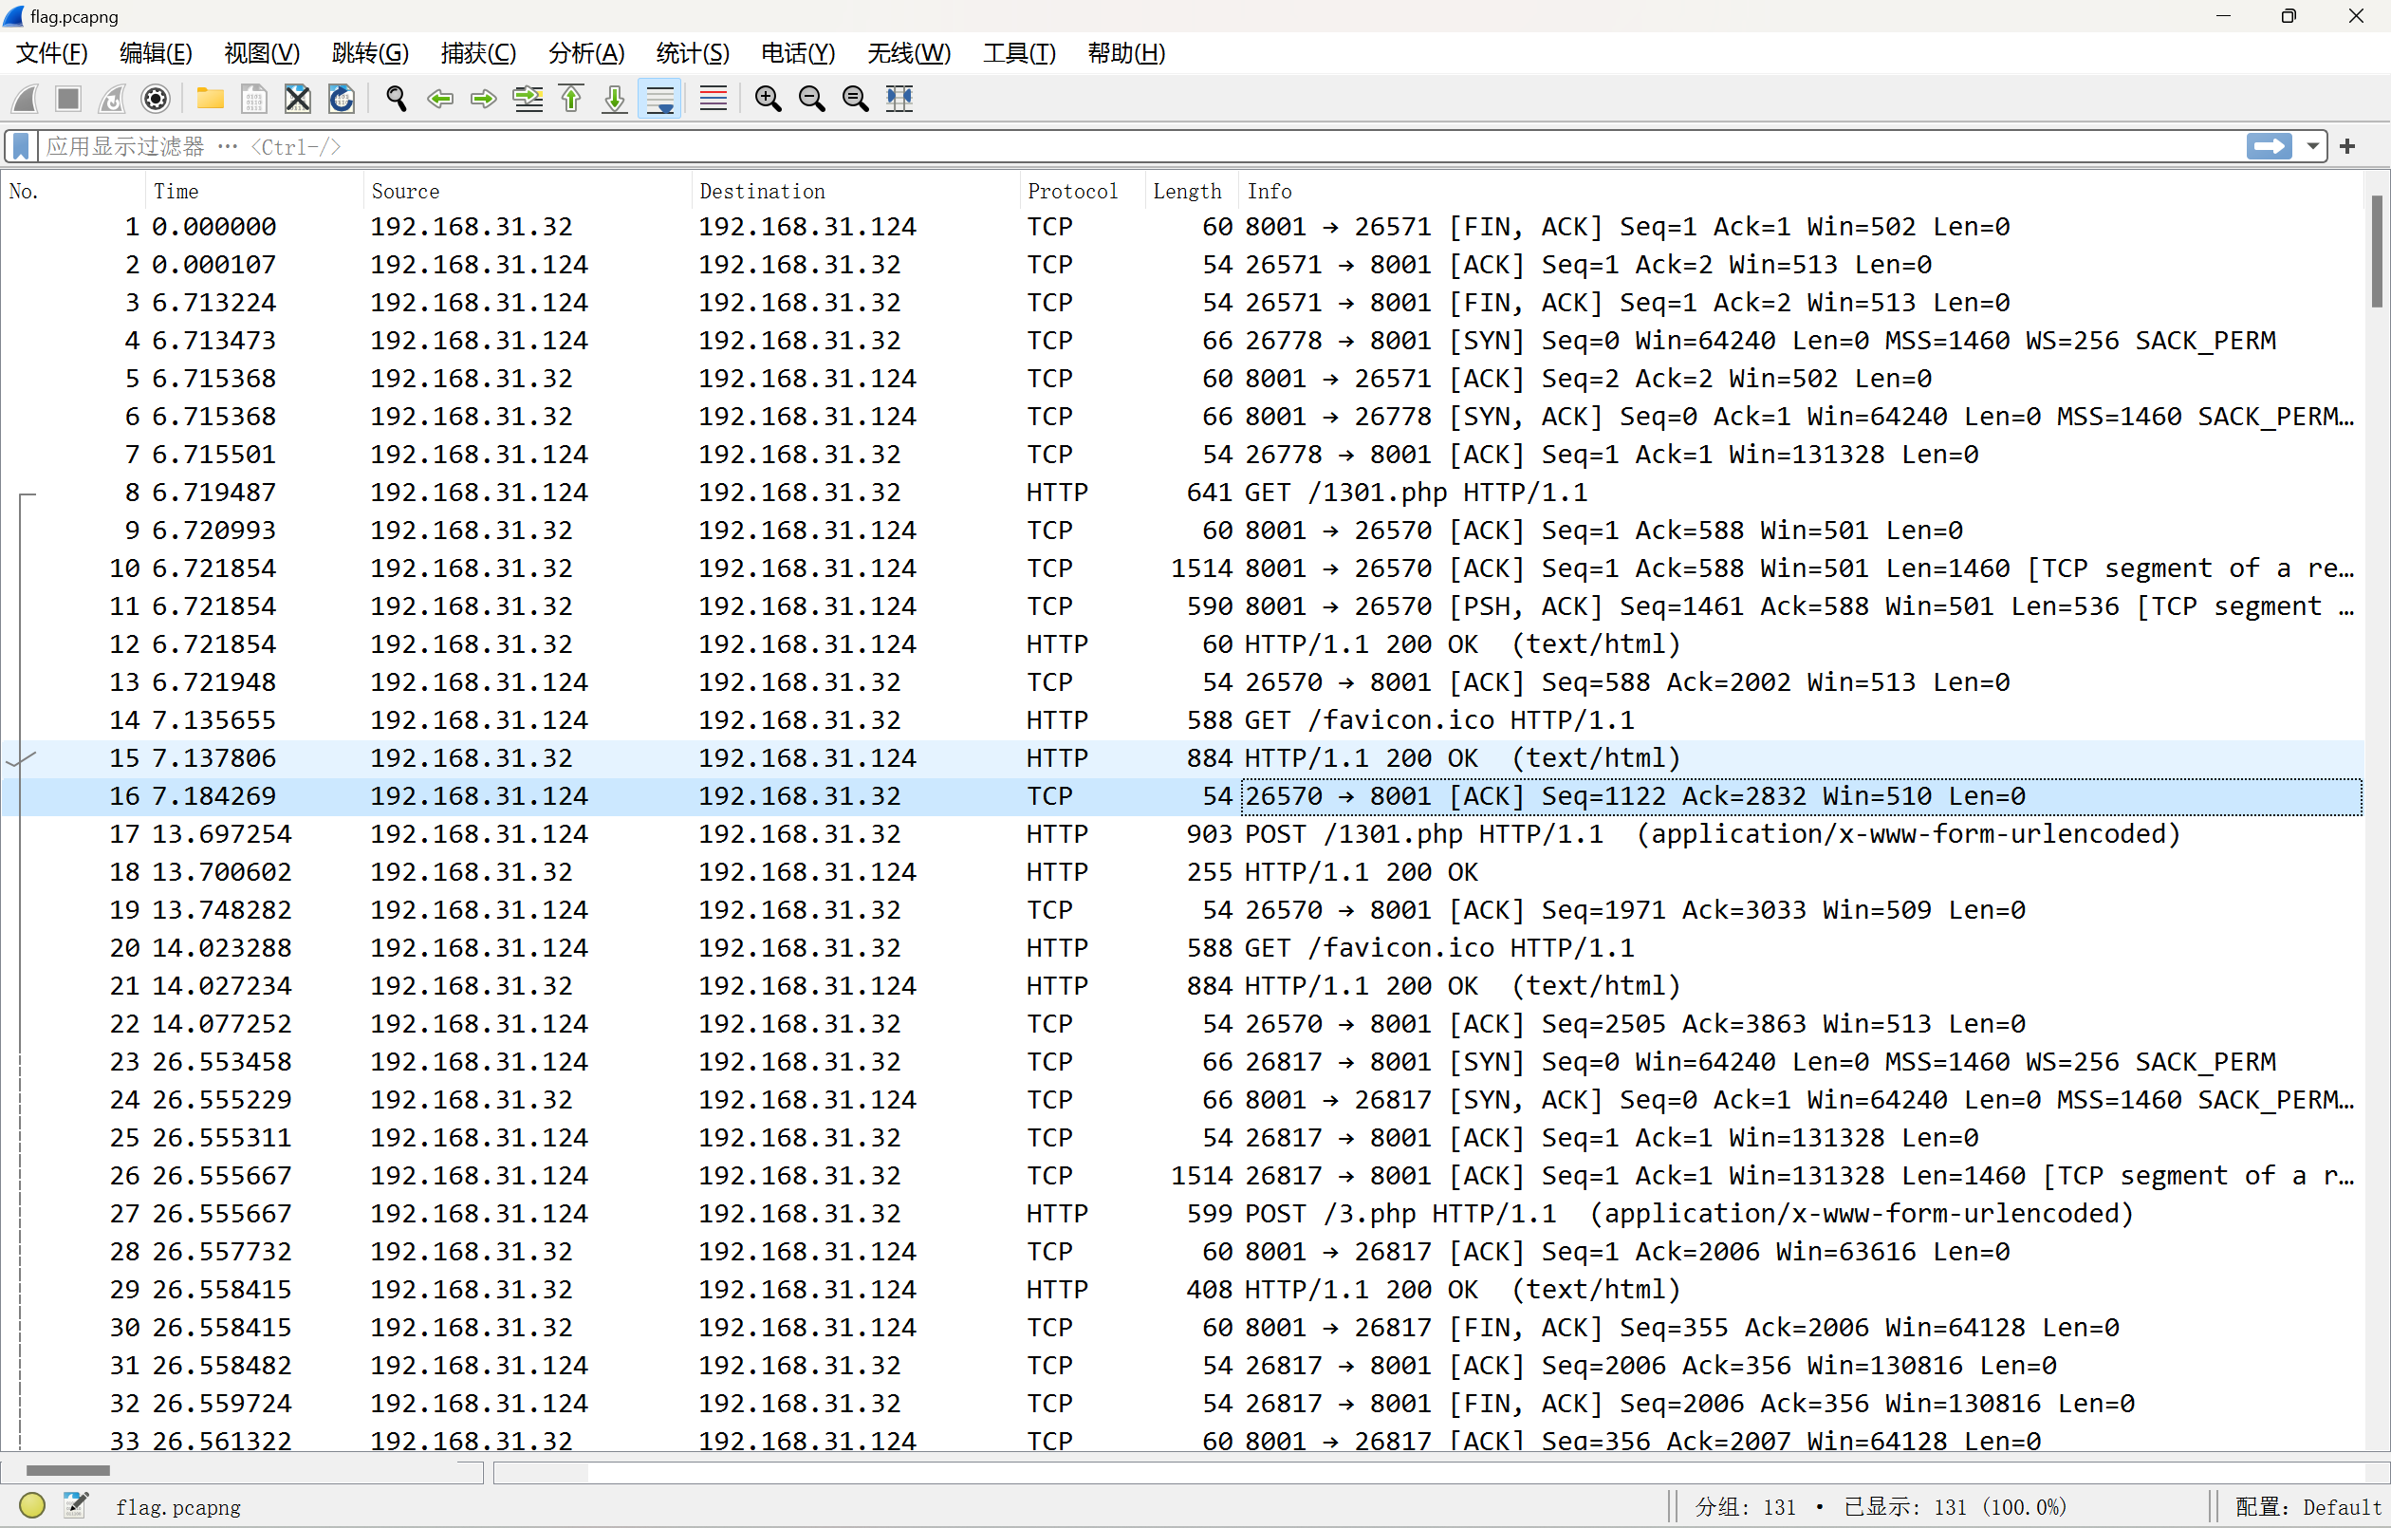Viewport: 2391px width, 1528px height.
Task: Open the 无线(W) menu
Action: (909, 52)
